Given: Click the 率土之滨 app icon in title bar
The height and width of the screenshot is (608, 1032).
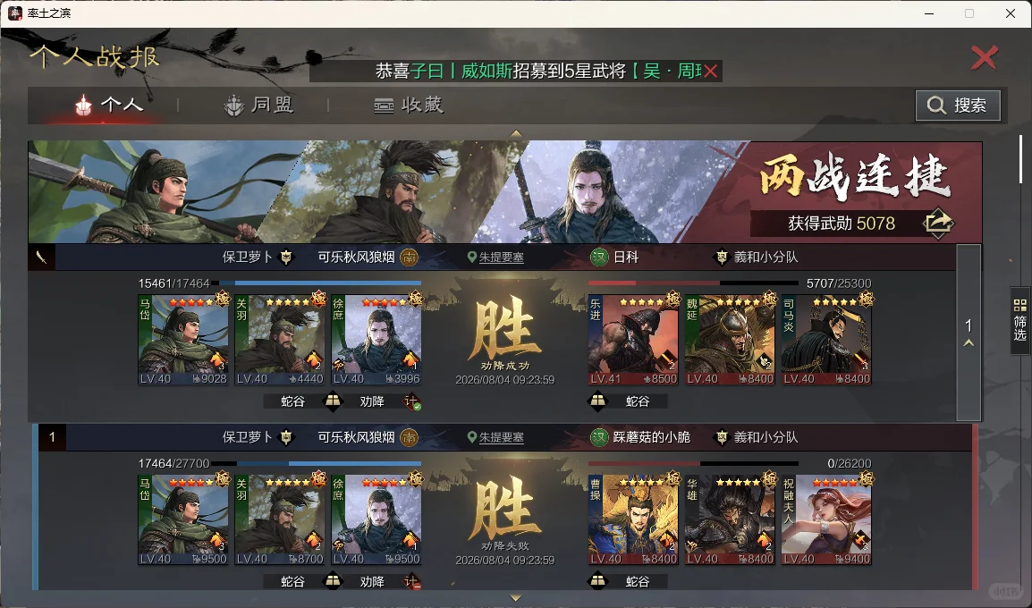Looking at the screenshot, I should pos(14,13).
